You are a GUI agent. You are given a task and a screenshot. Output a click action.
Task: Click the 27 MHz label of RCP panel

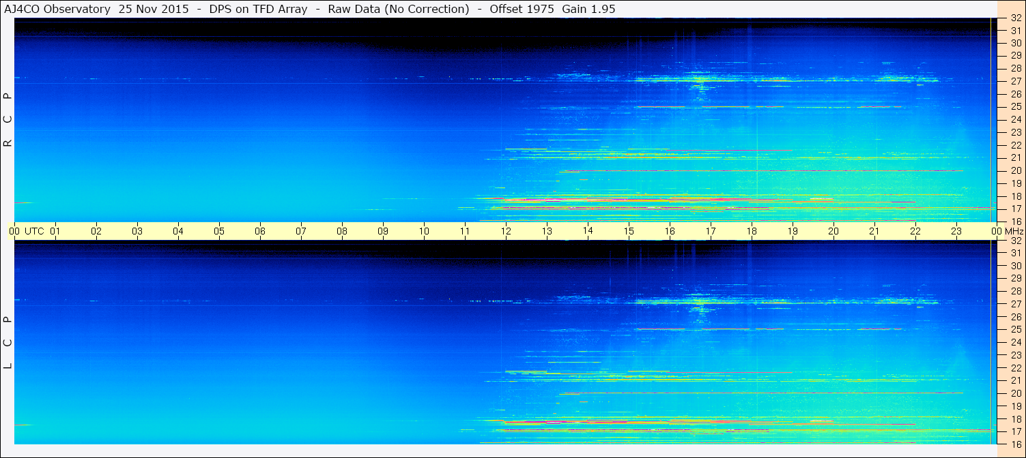pyautogui.click(x=1015, y=81)
